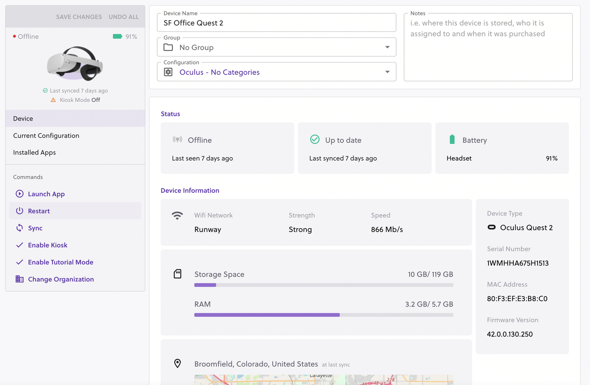Run the Launch App command
The image size is (590, 385).
click(75, 194)
